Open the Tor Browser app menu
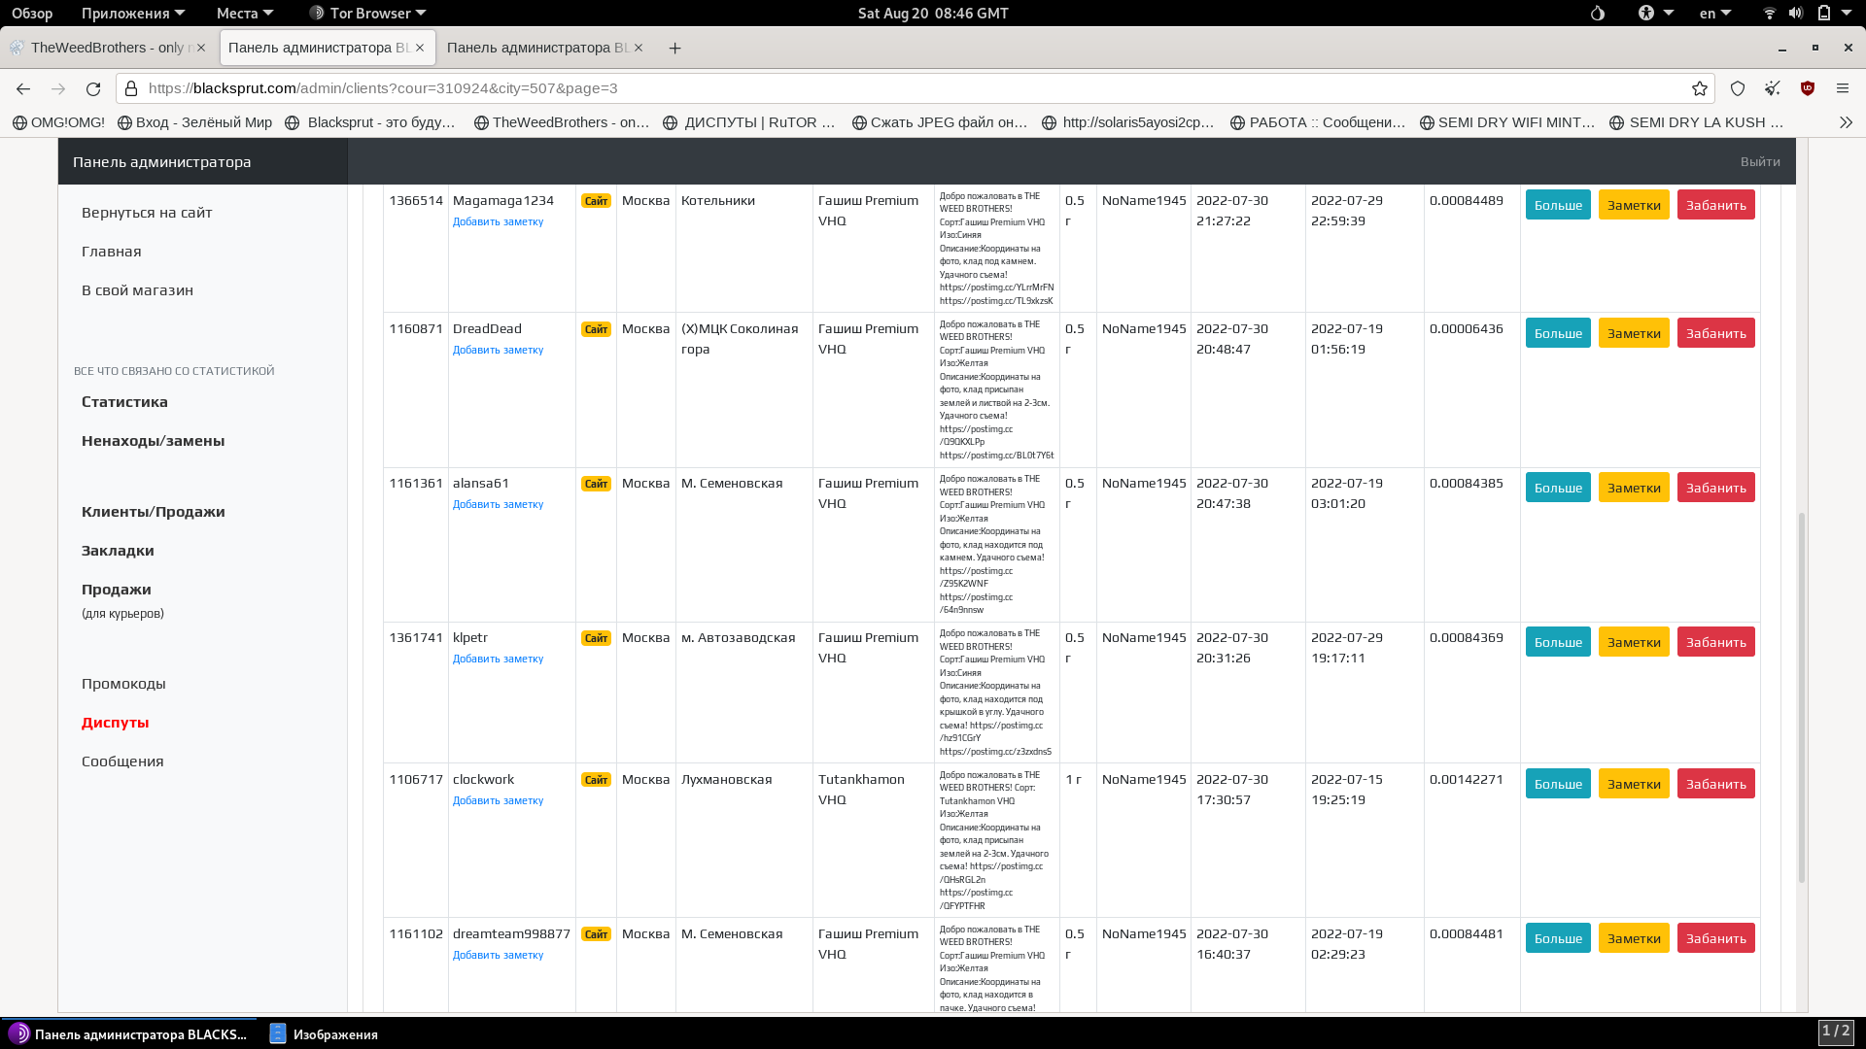1866x1049 pixels. 368,14
